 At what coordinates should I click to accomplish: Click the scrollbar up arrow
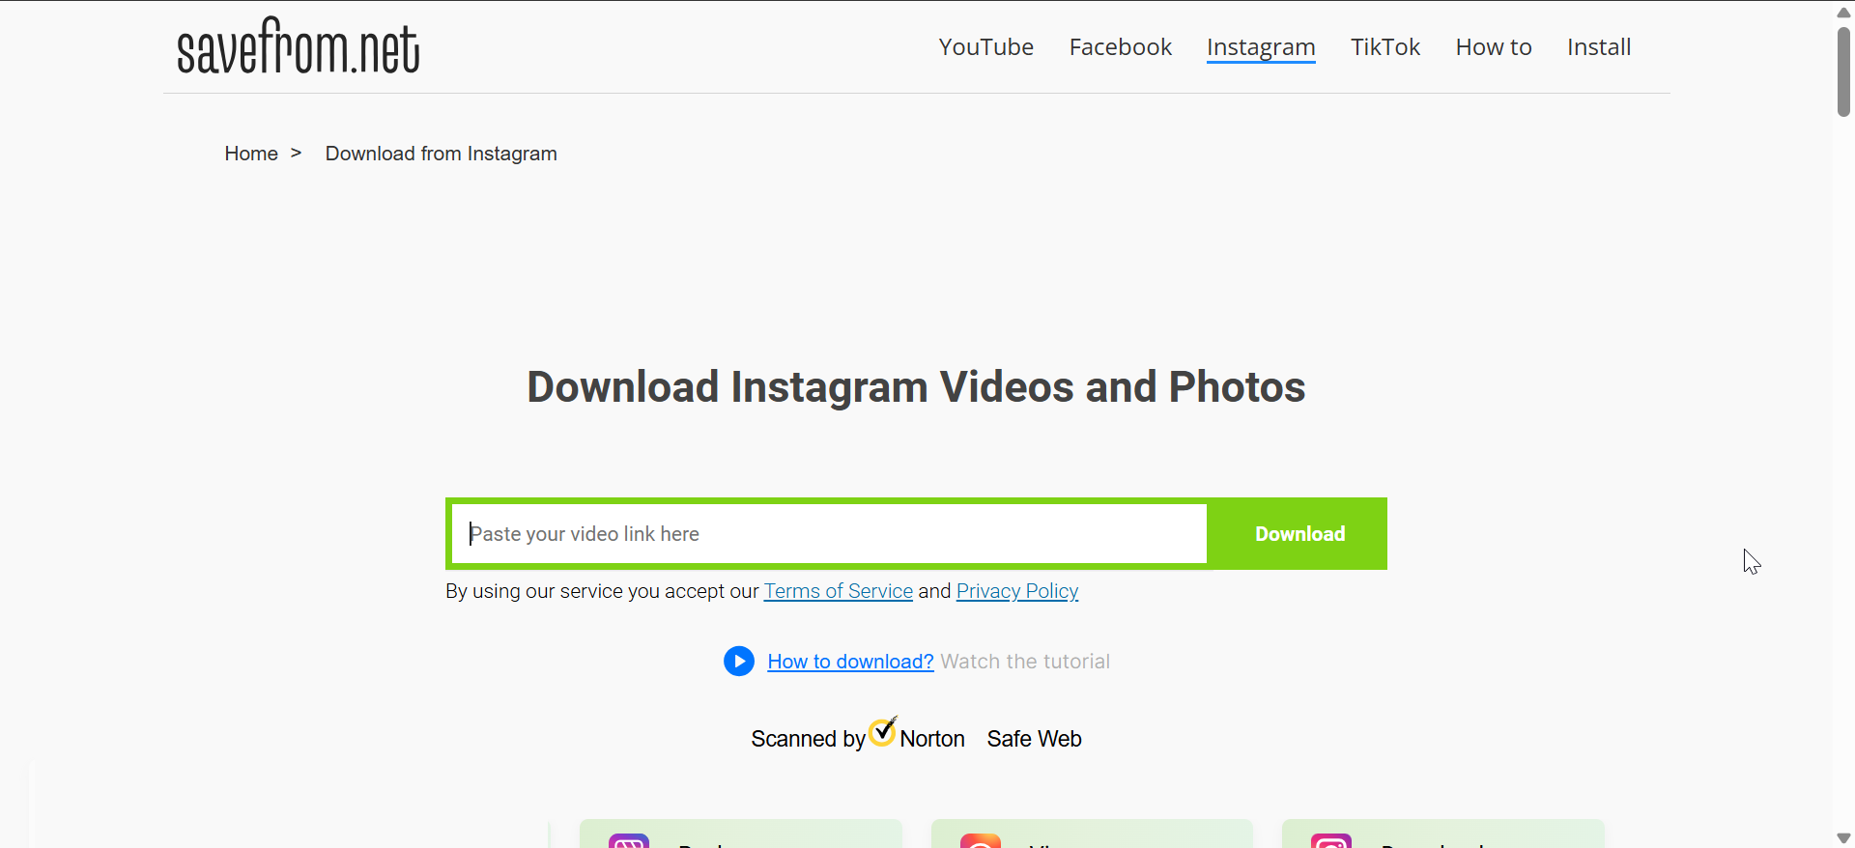[x=1843, y=13]
